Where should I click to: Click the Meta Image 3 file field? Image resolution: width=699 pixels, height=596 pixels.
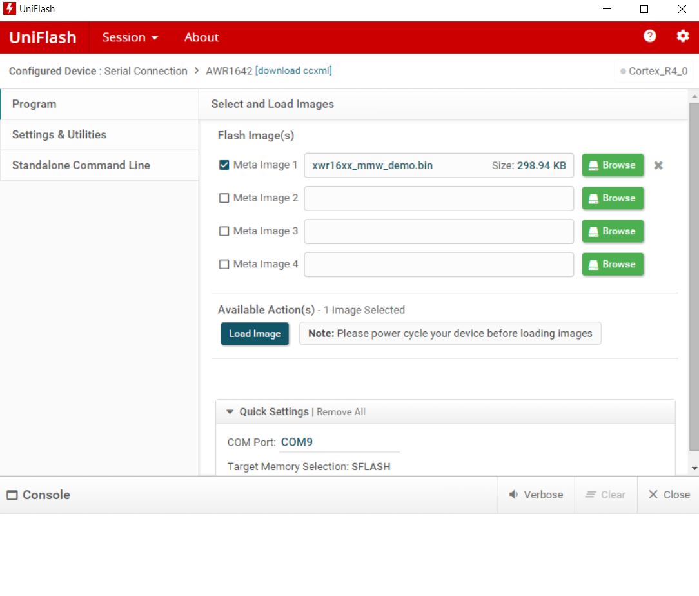click(x=438, y=231)
